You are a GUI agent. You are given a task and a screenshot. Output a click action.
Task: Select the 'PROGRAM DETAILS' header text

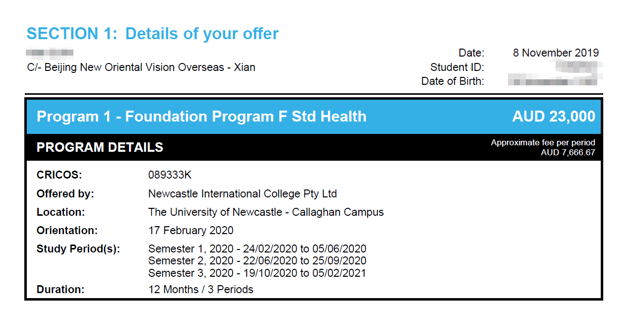(100, 147)
